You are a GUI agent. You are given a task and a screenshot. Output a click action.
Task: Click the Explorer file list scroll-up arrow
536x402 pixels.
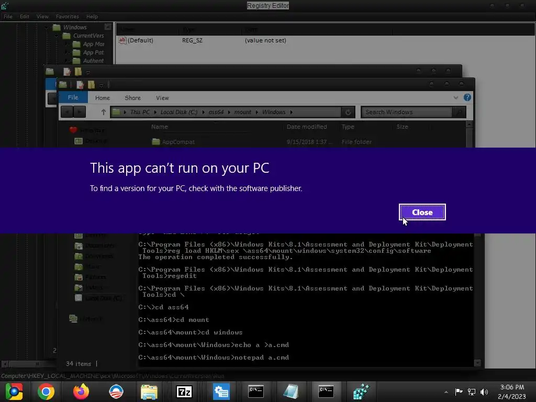tap(470, 125)
